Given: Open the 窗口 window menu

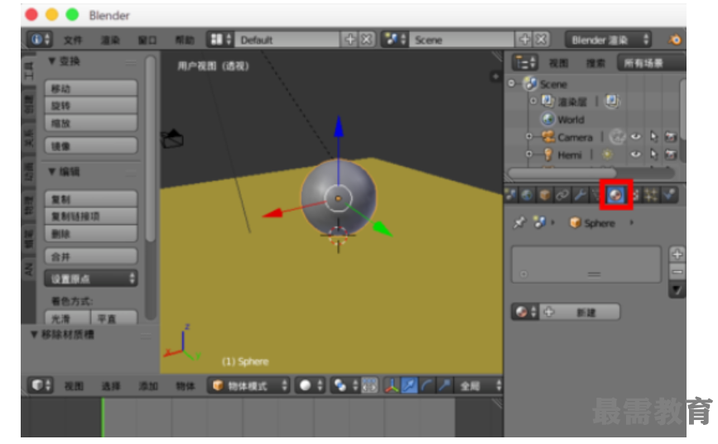Looking at the screenshot, I should point(147,40).
